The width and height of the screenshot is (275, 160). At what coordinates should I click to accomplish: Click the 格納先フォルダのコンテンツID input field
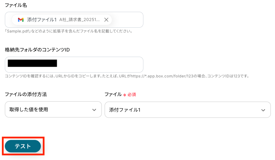point(100,64)
